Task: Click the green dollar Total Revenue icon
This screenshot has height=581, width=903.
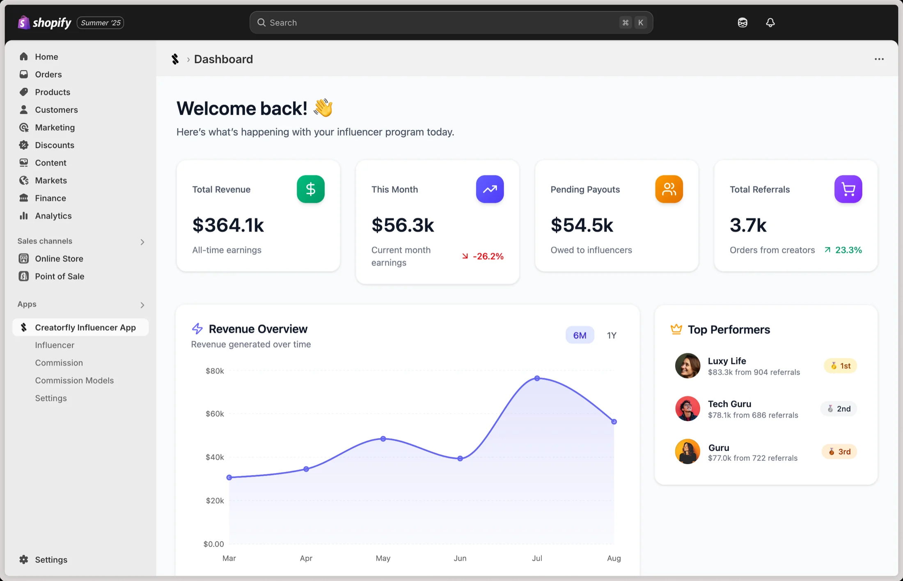Action: 311,189
